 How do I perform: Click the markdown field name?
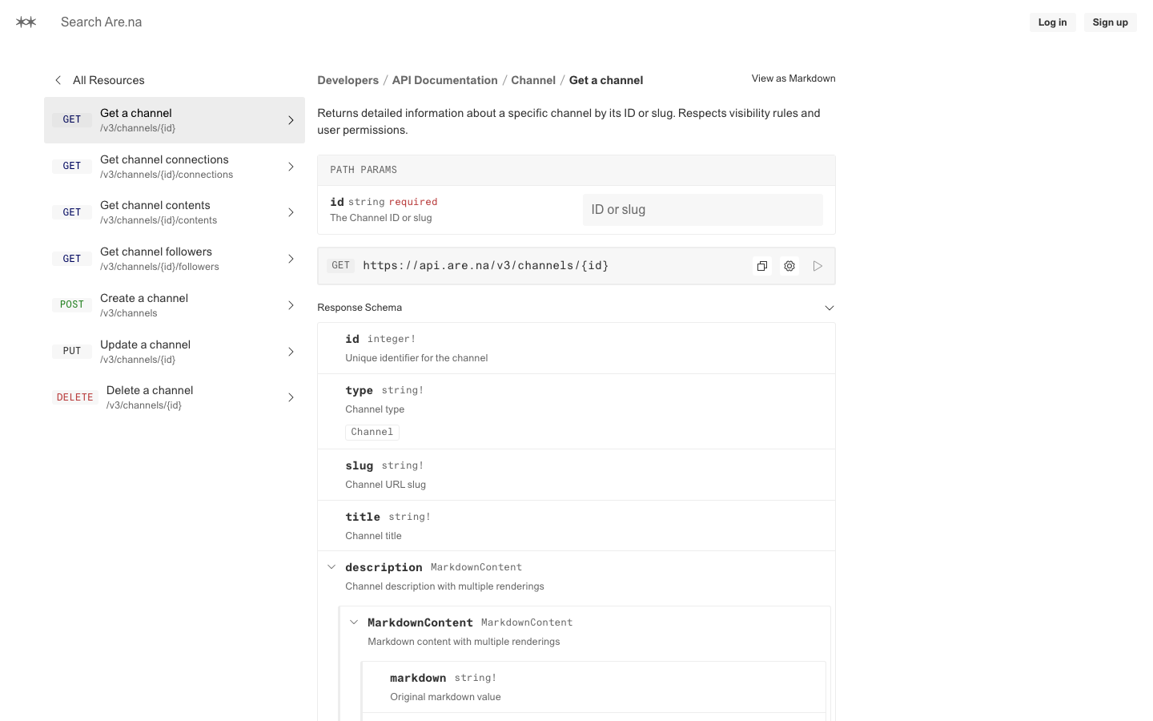tap(418, 678)
